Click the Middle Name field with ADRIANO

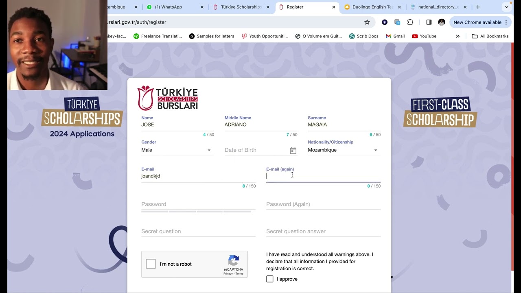tap(261, 125)
